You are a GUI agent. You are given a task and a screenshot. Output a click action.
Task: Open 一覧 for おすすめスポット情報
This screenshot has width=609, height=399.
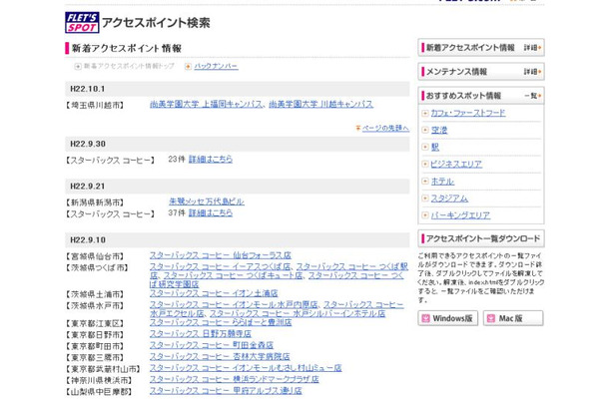tap(533, 96)
